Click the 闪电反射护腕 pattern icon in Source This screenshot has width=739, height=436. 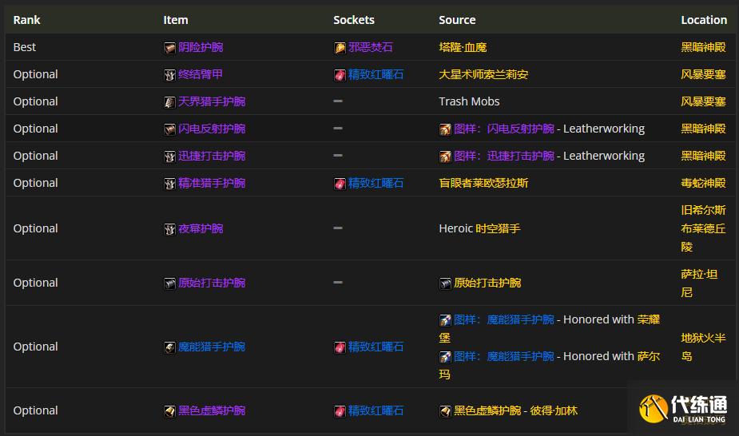click(445, 129)
